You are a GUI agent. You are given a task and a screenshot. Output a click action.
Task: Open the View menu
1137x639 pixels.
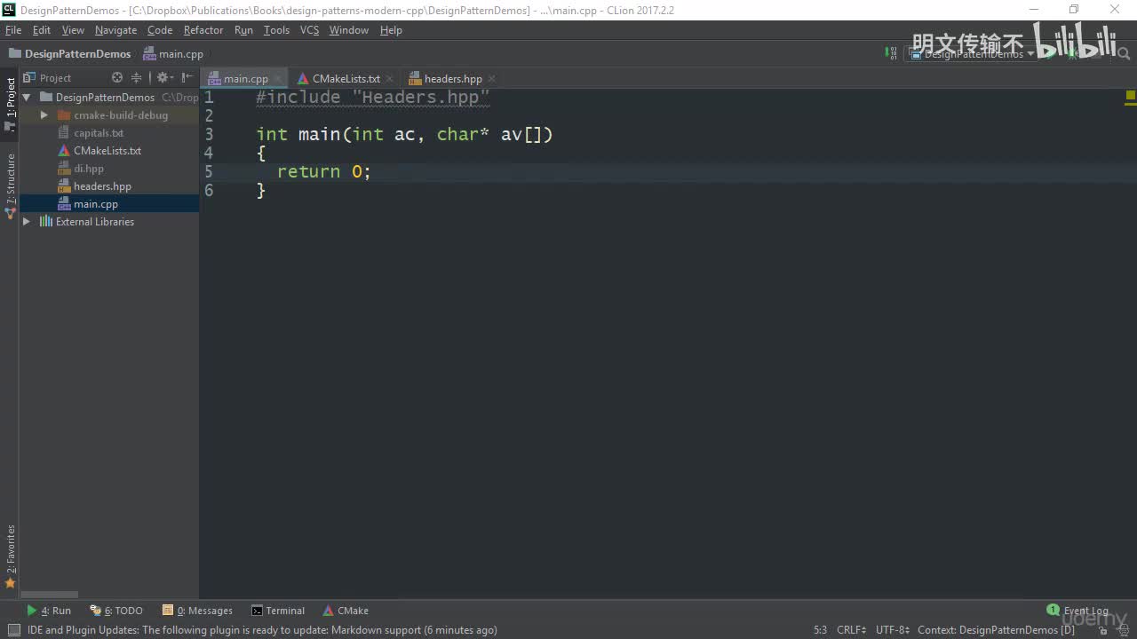[73, 30]
